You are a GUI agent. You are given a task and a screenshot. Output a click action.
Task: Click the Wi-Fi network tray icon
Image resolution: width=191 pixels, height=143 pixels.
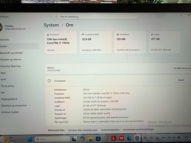pos(169,137)
